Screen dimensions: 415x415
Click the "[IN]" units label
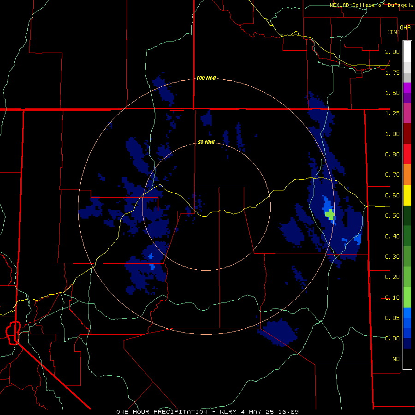coord(394,32)
